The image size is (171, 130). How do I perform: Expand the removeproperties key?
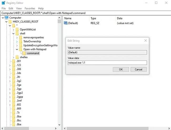[x=17, y=38]
